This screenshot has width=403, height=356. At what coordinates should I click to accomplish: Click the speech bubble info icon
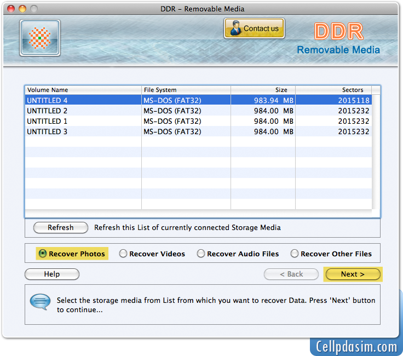[x=41, y=302]
